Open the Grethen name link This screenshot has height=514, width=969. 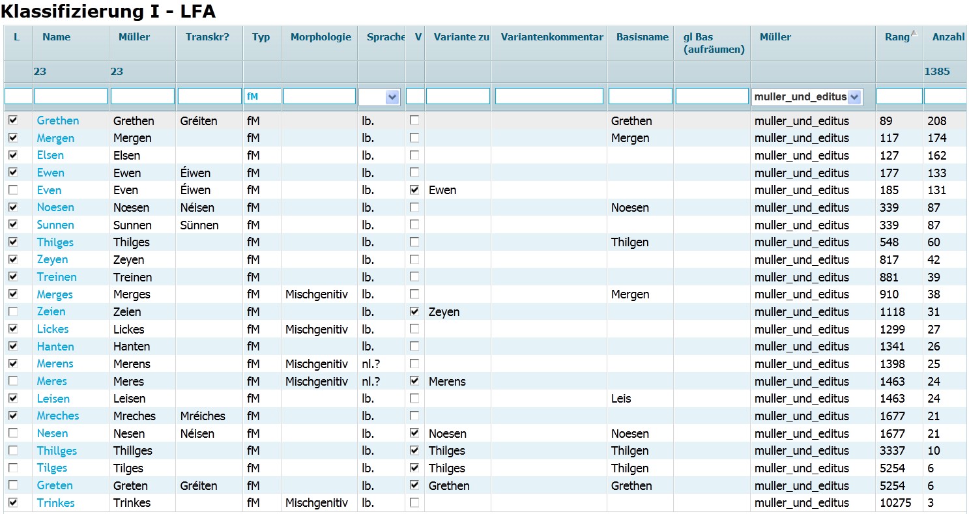pyautogui.click(x=58, y=121)
